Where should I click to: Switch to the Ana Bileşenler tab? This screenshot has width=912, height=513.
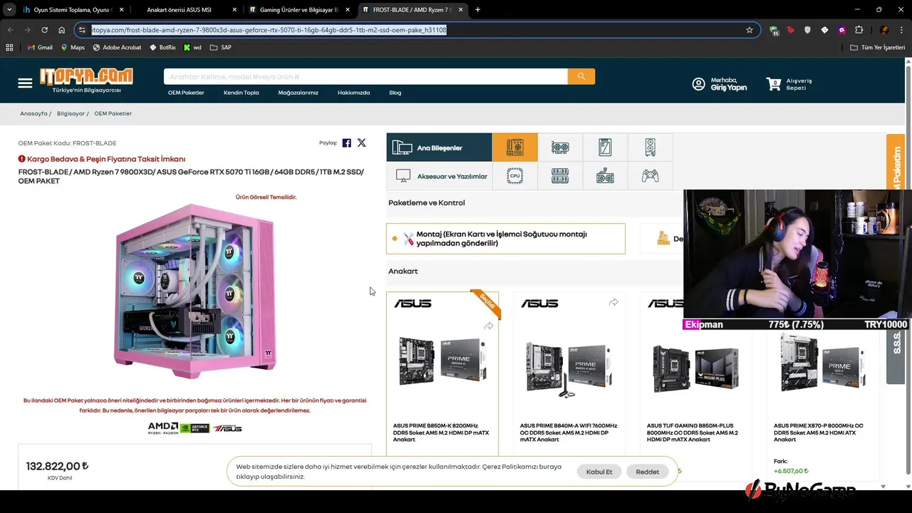pos(439,147)
